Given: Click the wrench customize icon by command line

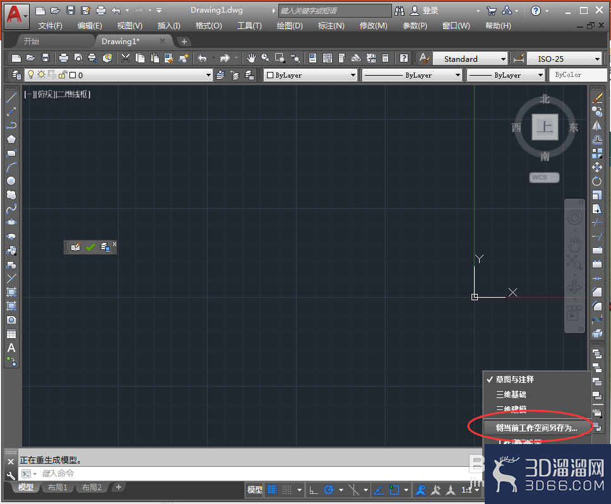Looking at the screenshot, I should point(11,475).
